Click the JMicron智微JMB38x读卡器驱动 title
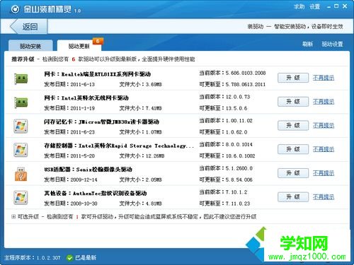 (x=101, y=122)
